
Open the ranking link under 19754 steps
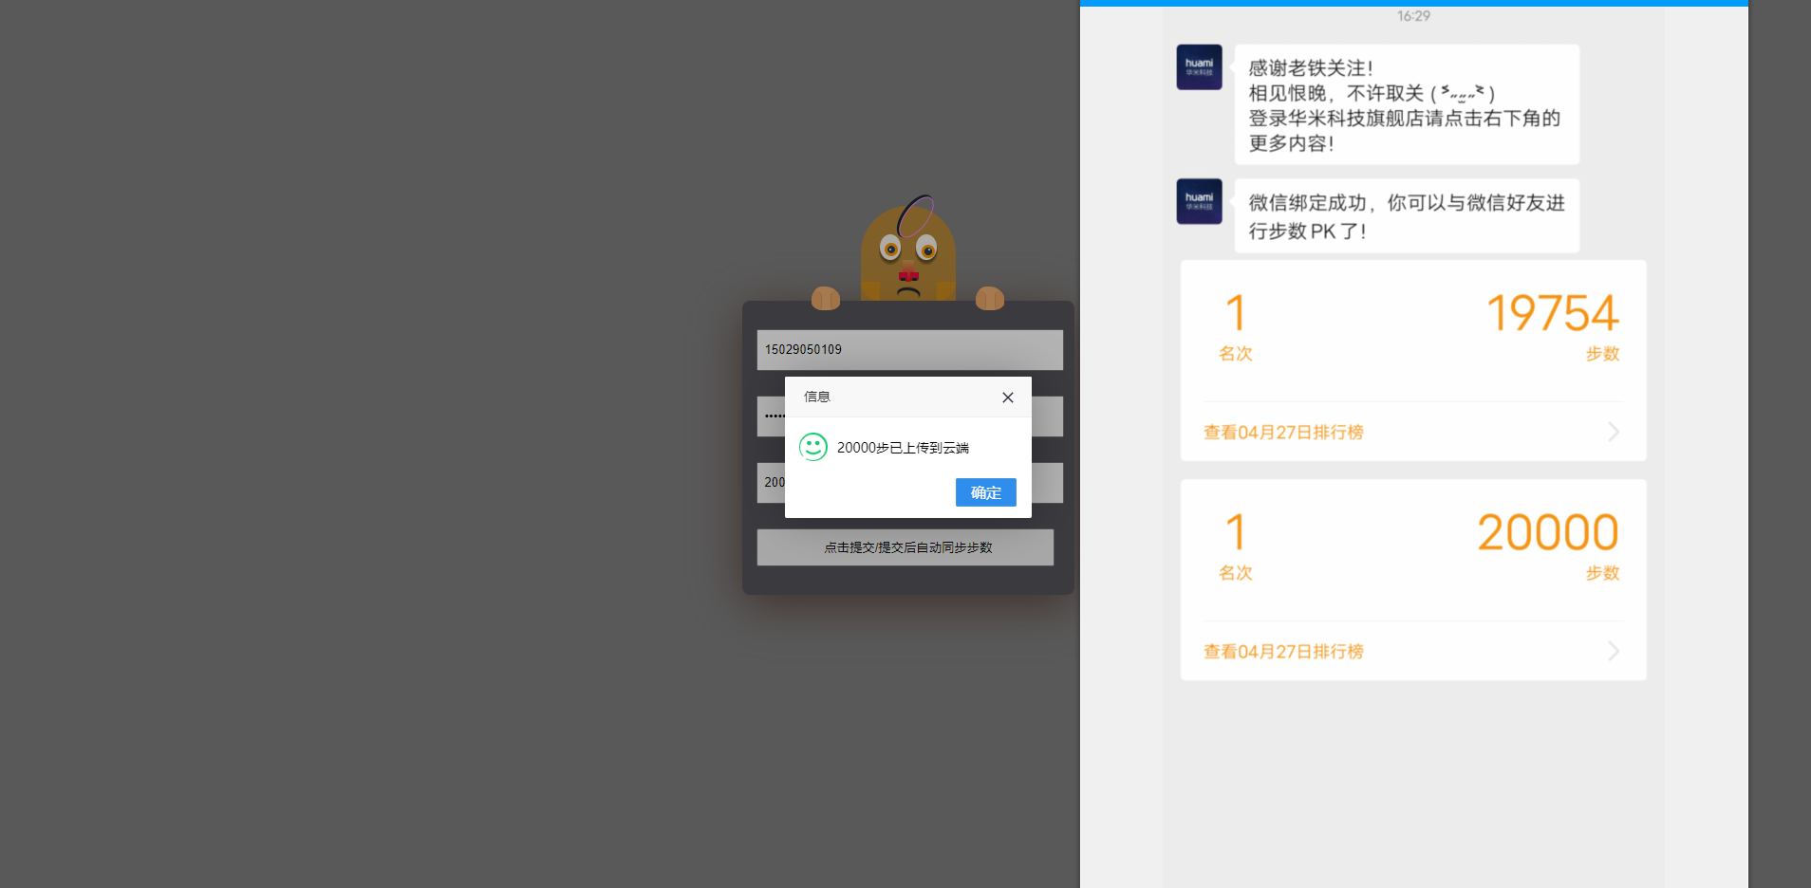click(1283, 433)
